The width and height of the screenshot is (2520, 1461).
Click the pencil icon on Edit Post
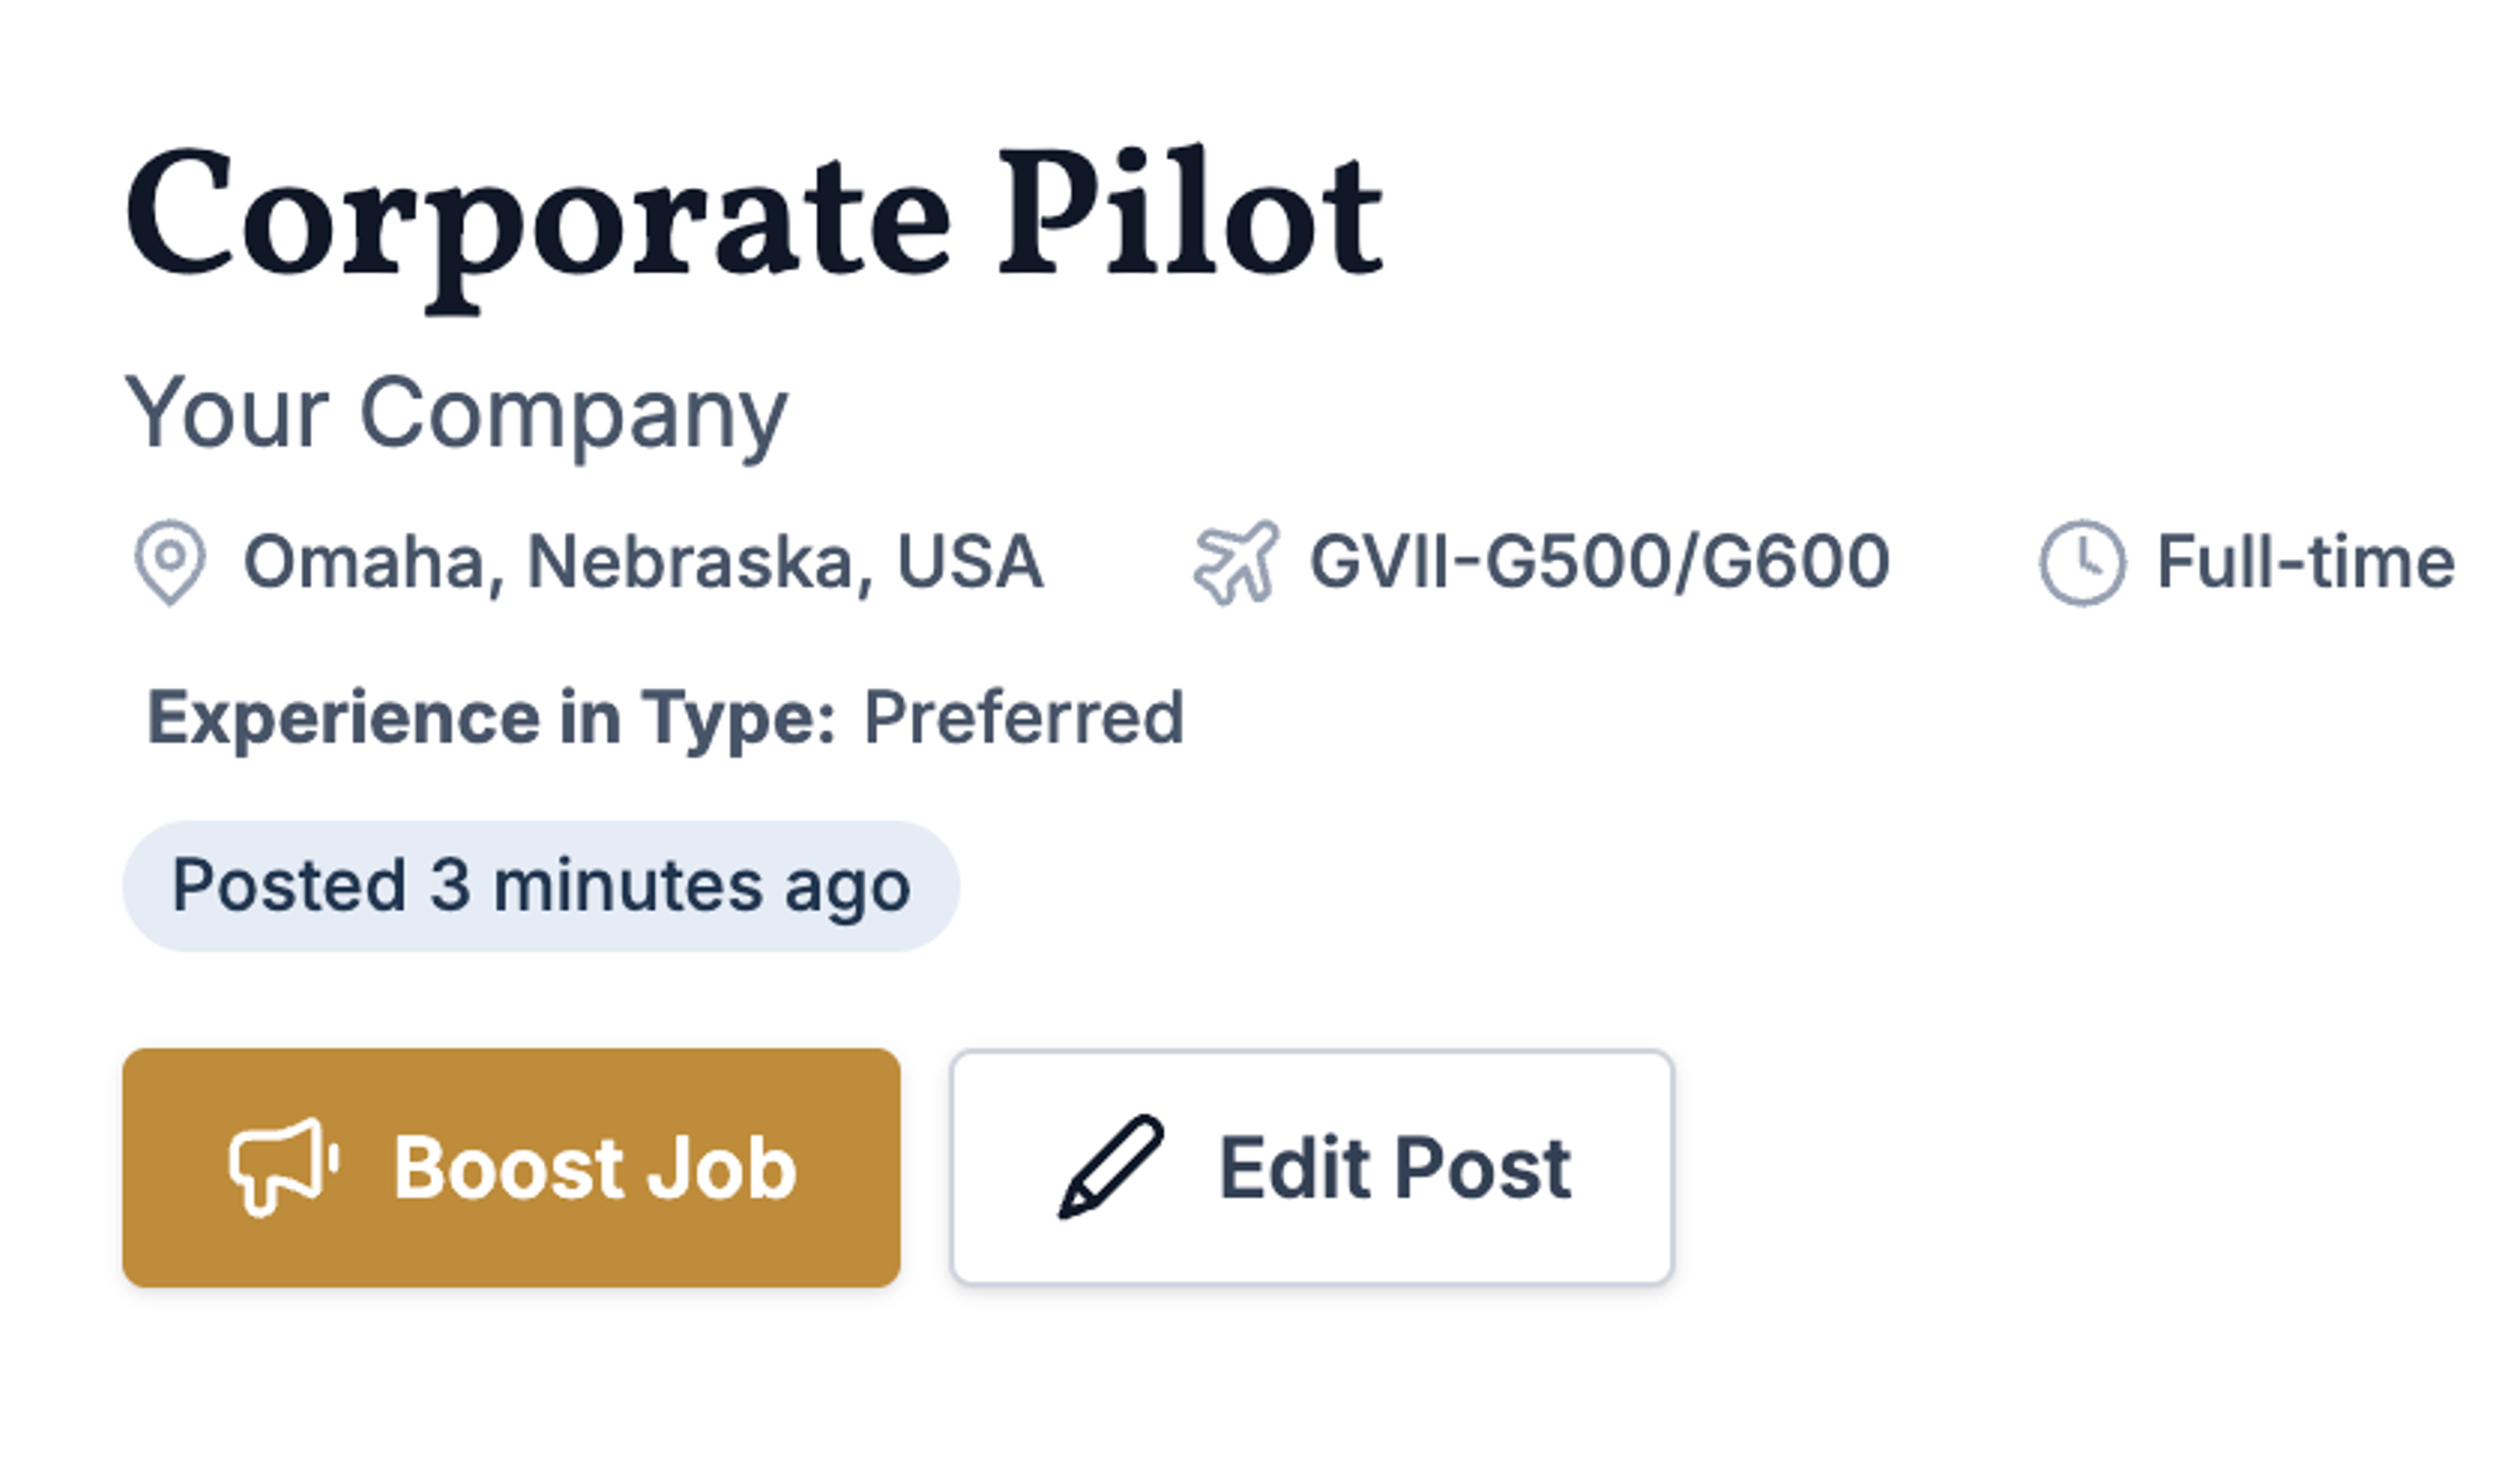click(x=1111, y=1167)
